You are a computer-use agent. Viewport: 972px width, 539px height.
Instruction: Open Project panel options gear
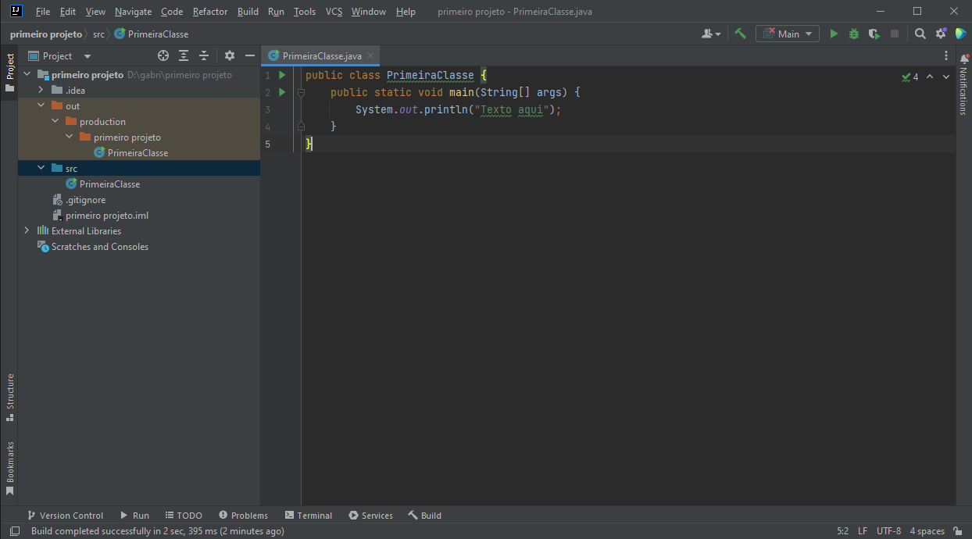(x=230, y=55)
